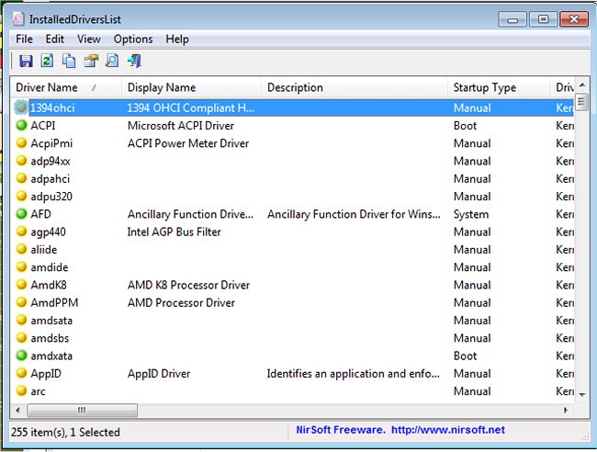Click the yellow status icon for AcpiPmi
The width and height of the screenshot is (597, 452).
(21, 142)
